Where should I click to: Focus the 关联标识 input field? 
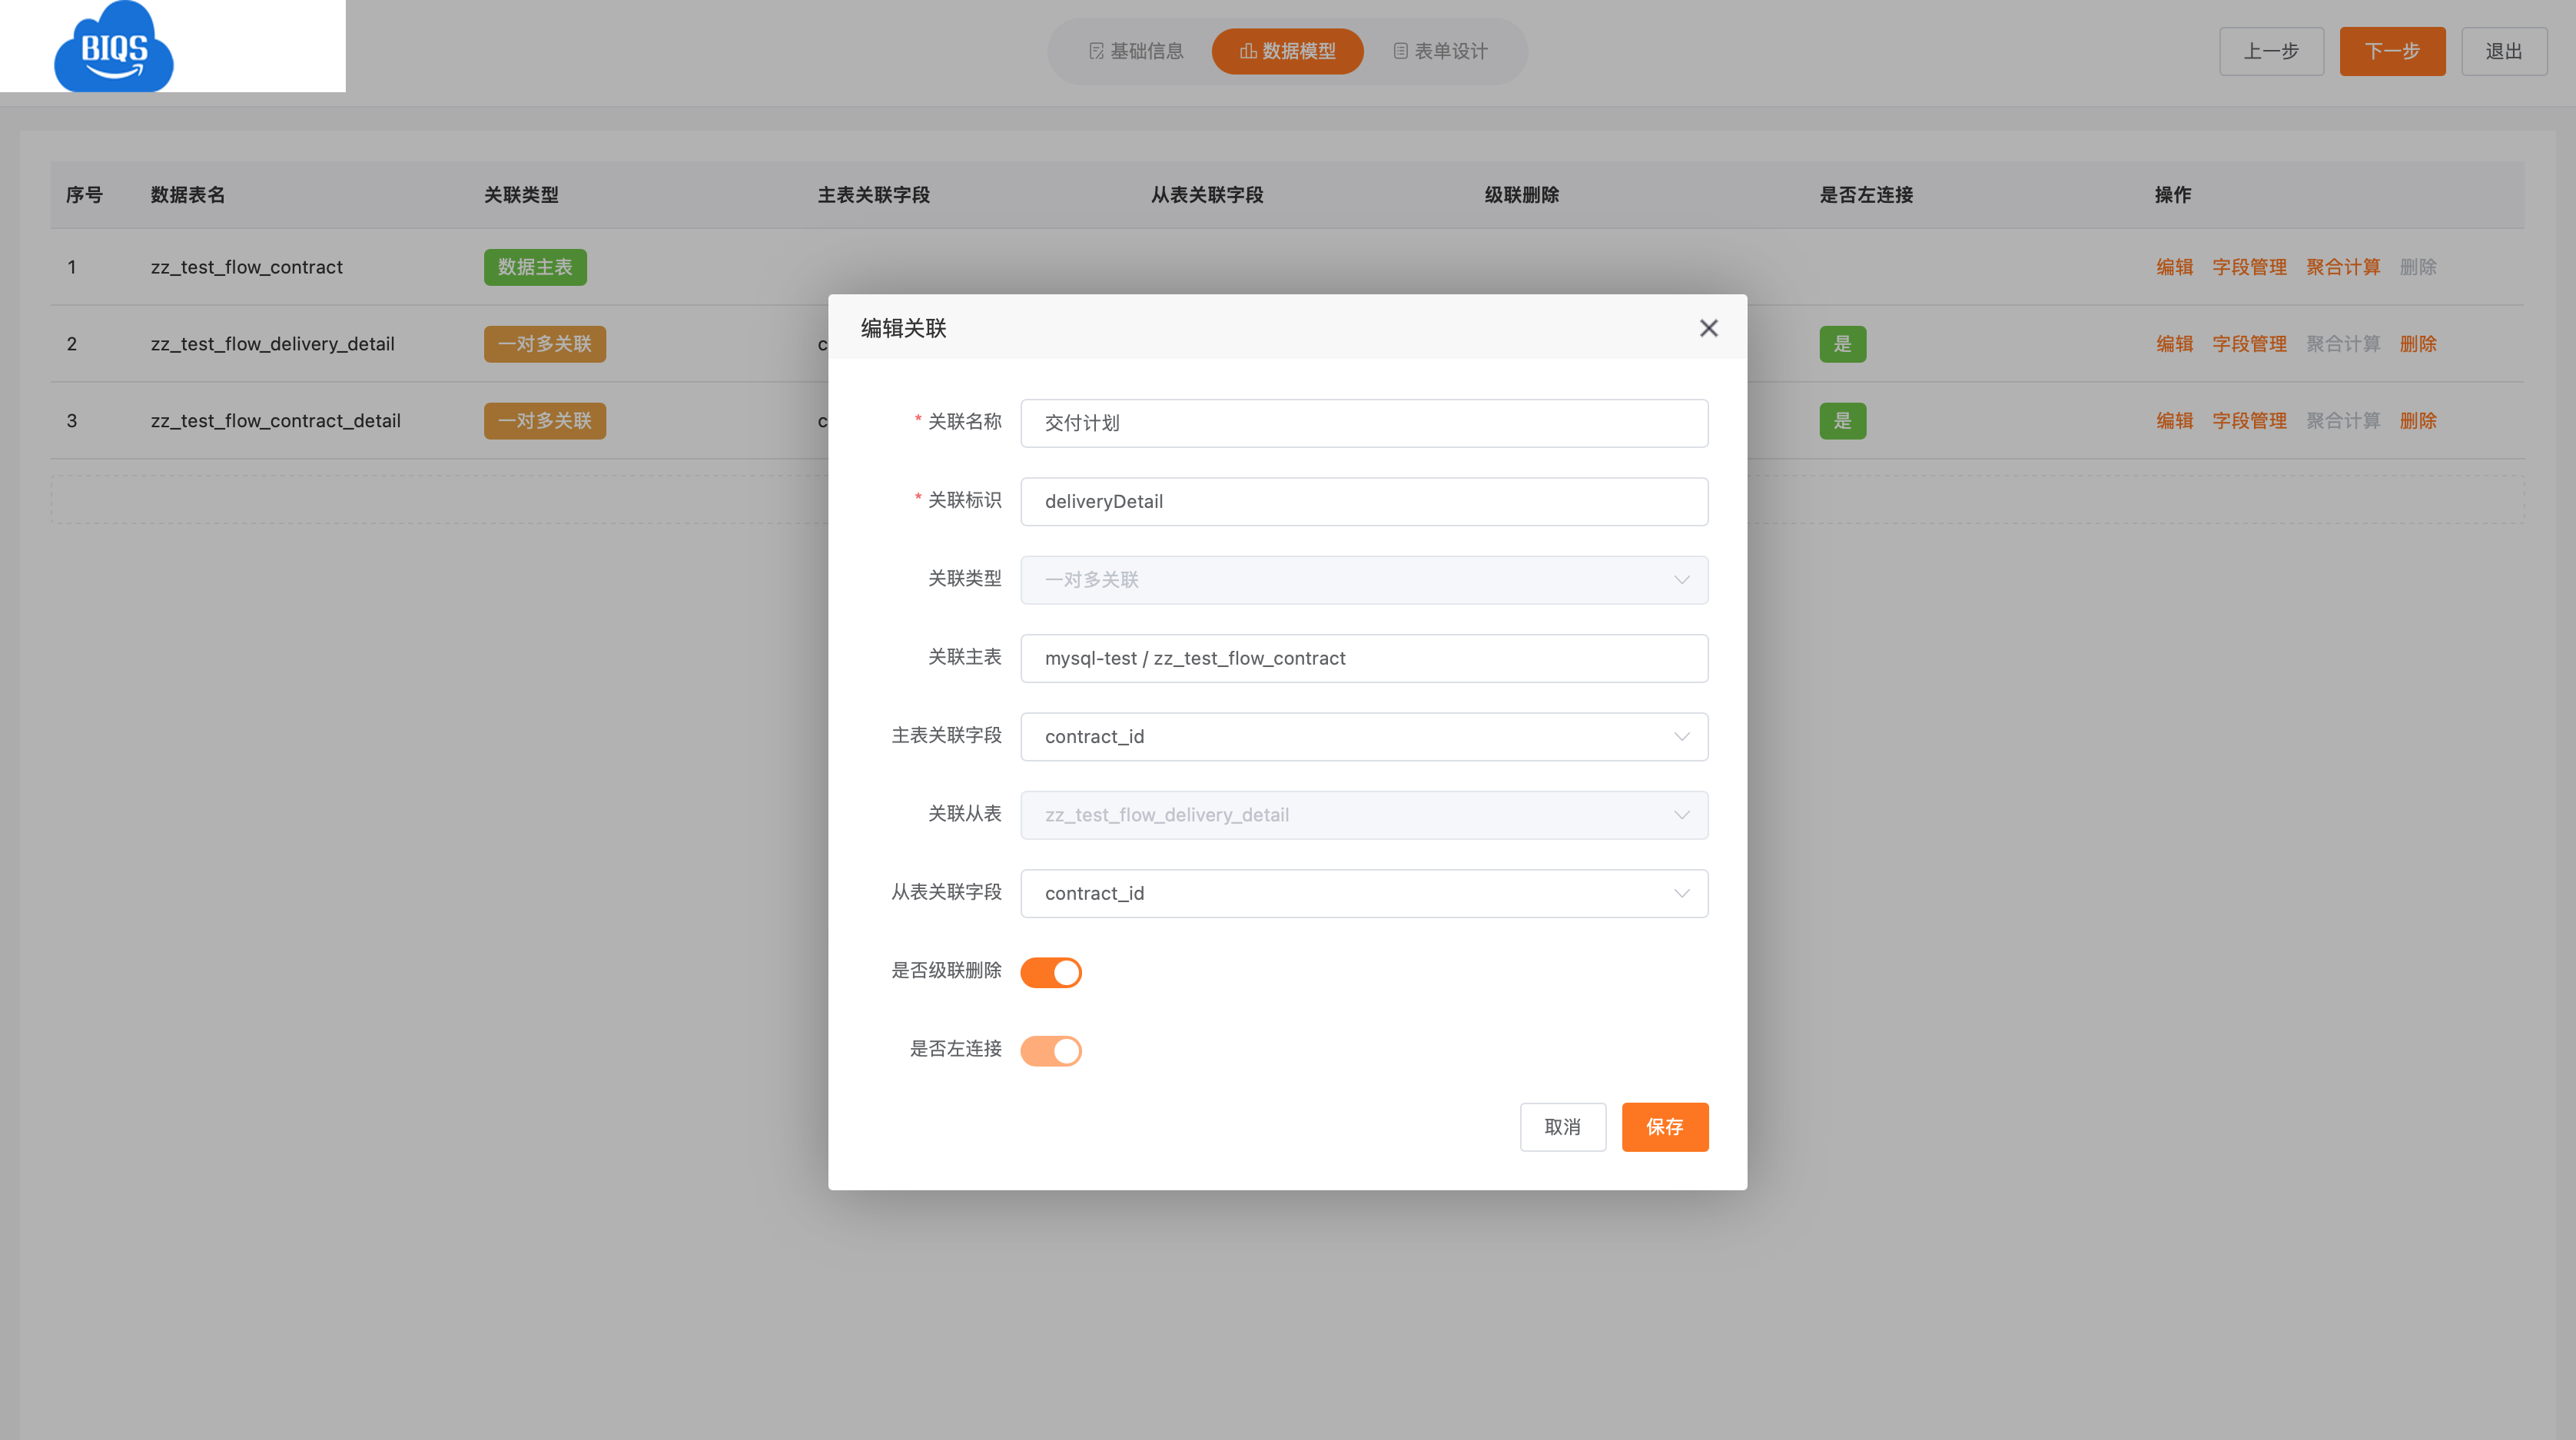[x=1364, y=501]
